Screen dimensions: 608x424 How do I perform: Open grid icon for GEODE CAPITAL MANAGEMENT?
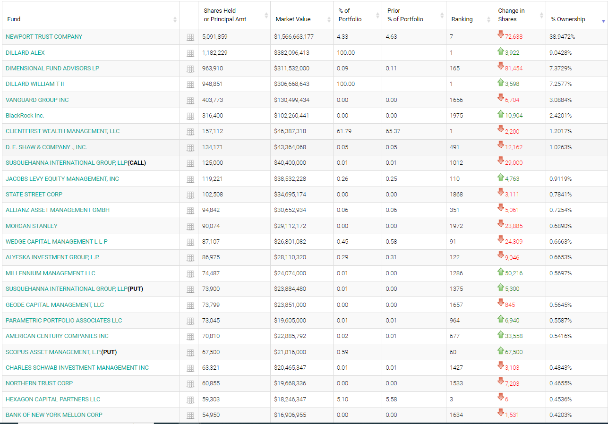click(x=190, y=305)
